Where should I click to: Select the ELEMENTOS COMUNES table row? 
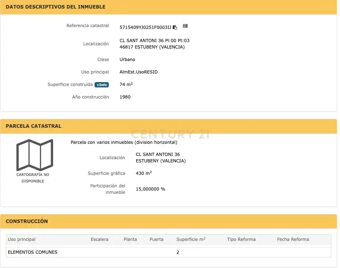pos(168,252)
